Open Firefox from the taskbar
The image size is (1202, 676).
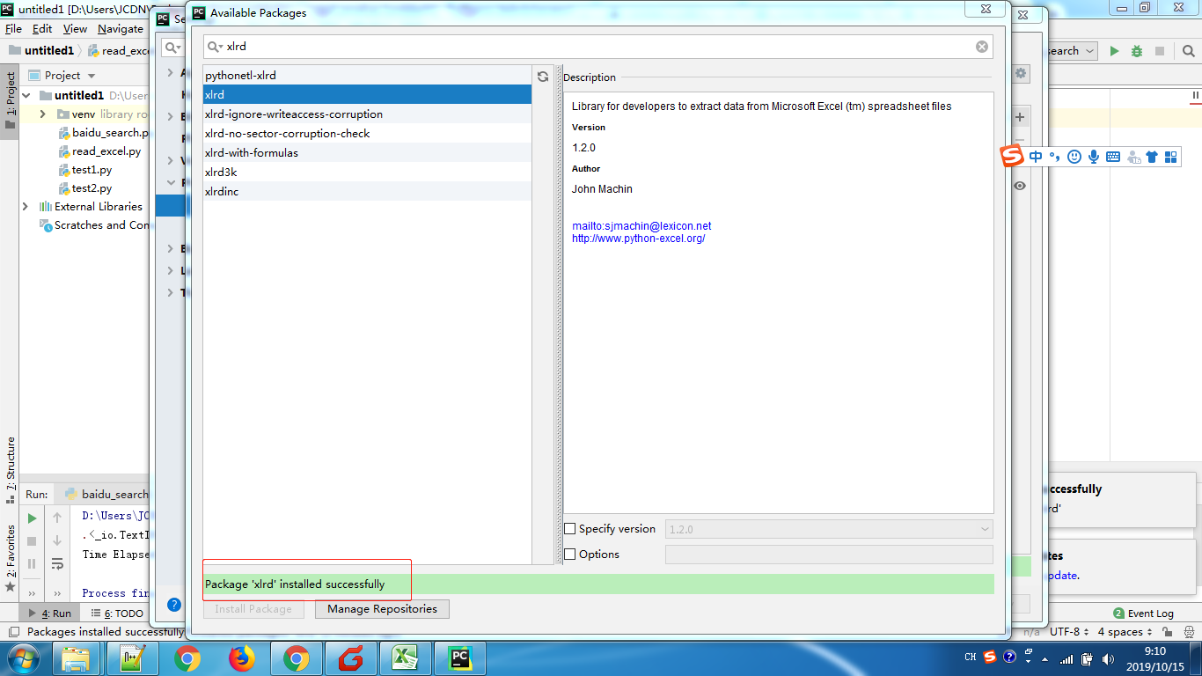coord(241,658)
